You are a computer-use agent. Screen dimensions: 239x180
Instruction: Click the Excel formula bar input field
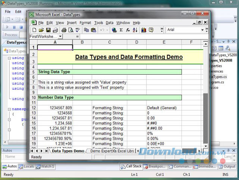pyautogui.click(x=144, y=37)
